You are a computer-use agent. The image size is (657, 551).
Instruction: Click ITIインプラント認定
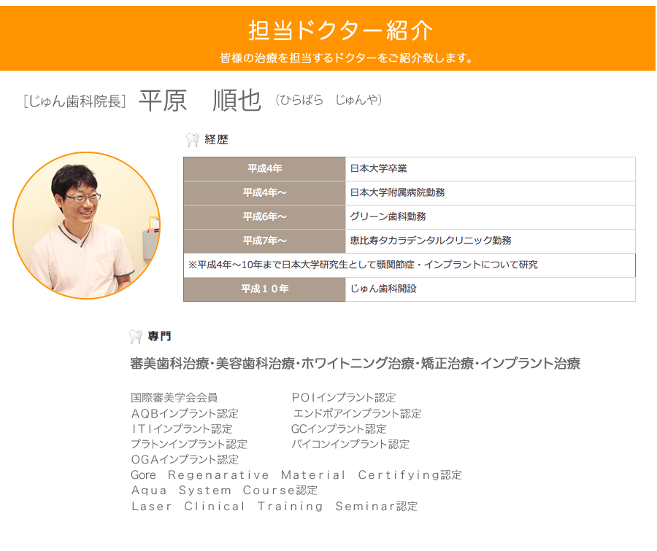point(182,429)
